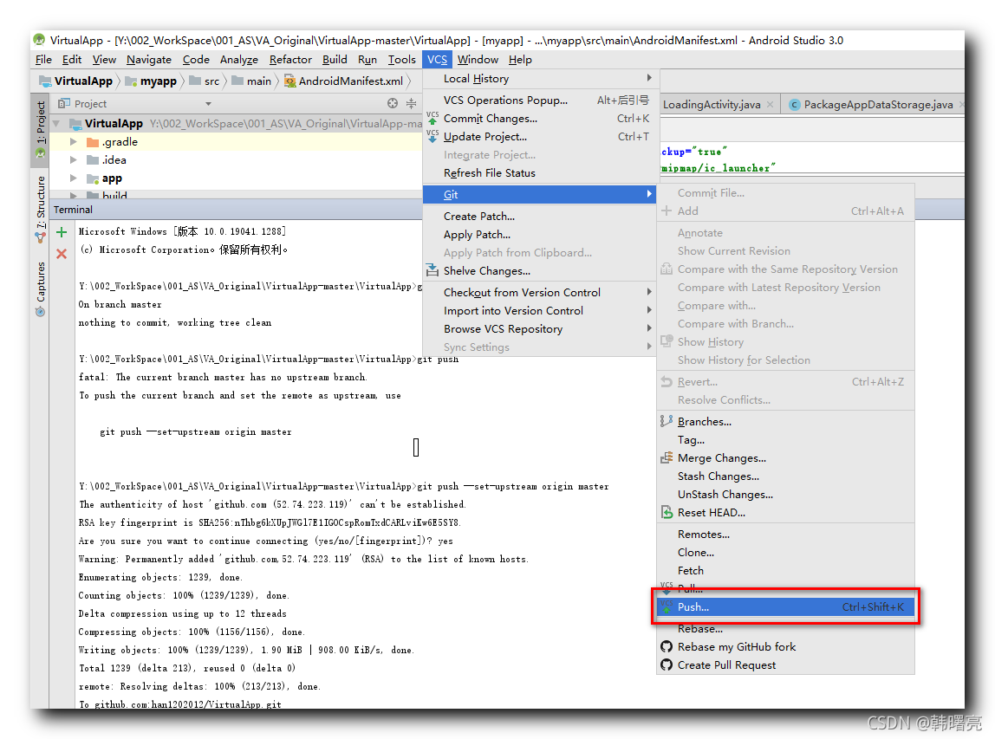Open the Analyze menu
The image size is (995, 739).
point(239,60)
